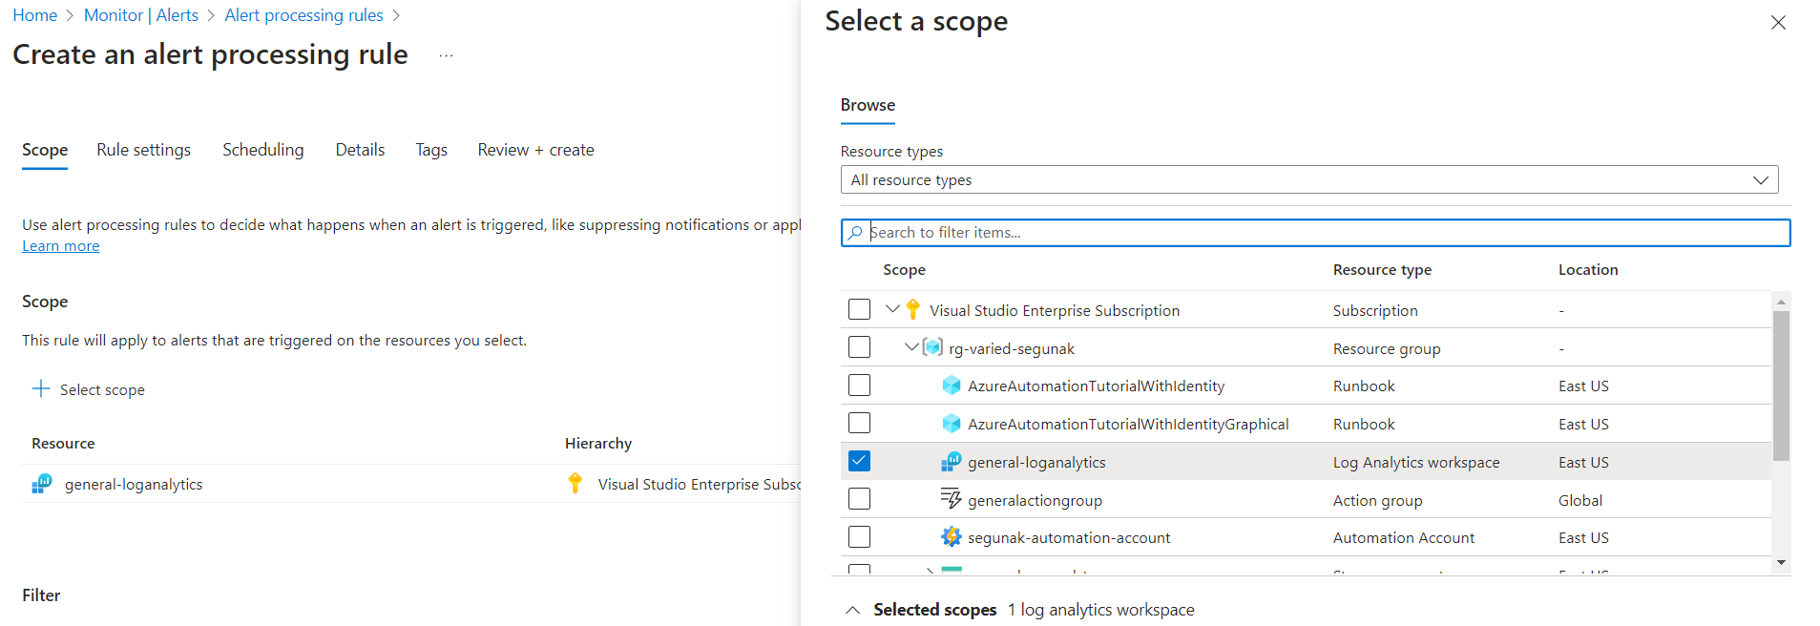
Task: Click the Search to filter items field
Action: click(1315, 233)
